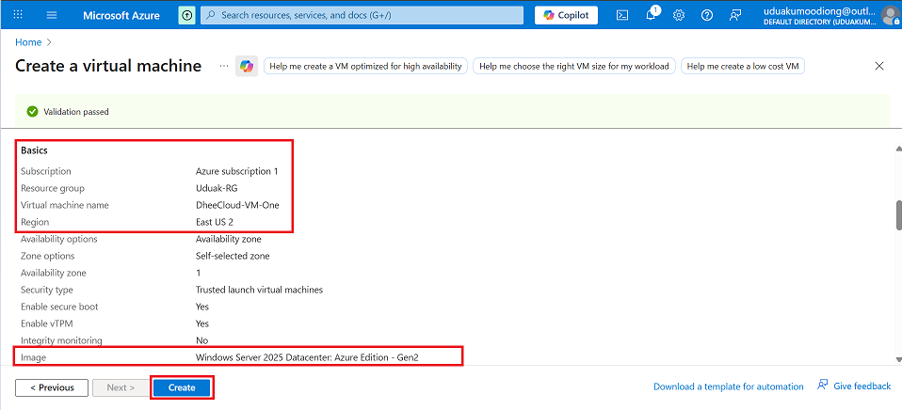
Task: Go to Home breadcrumb
Action: click(28, 42)
